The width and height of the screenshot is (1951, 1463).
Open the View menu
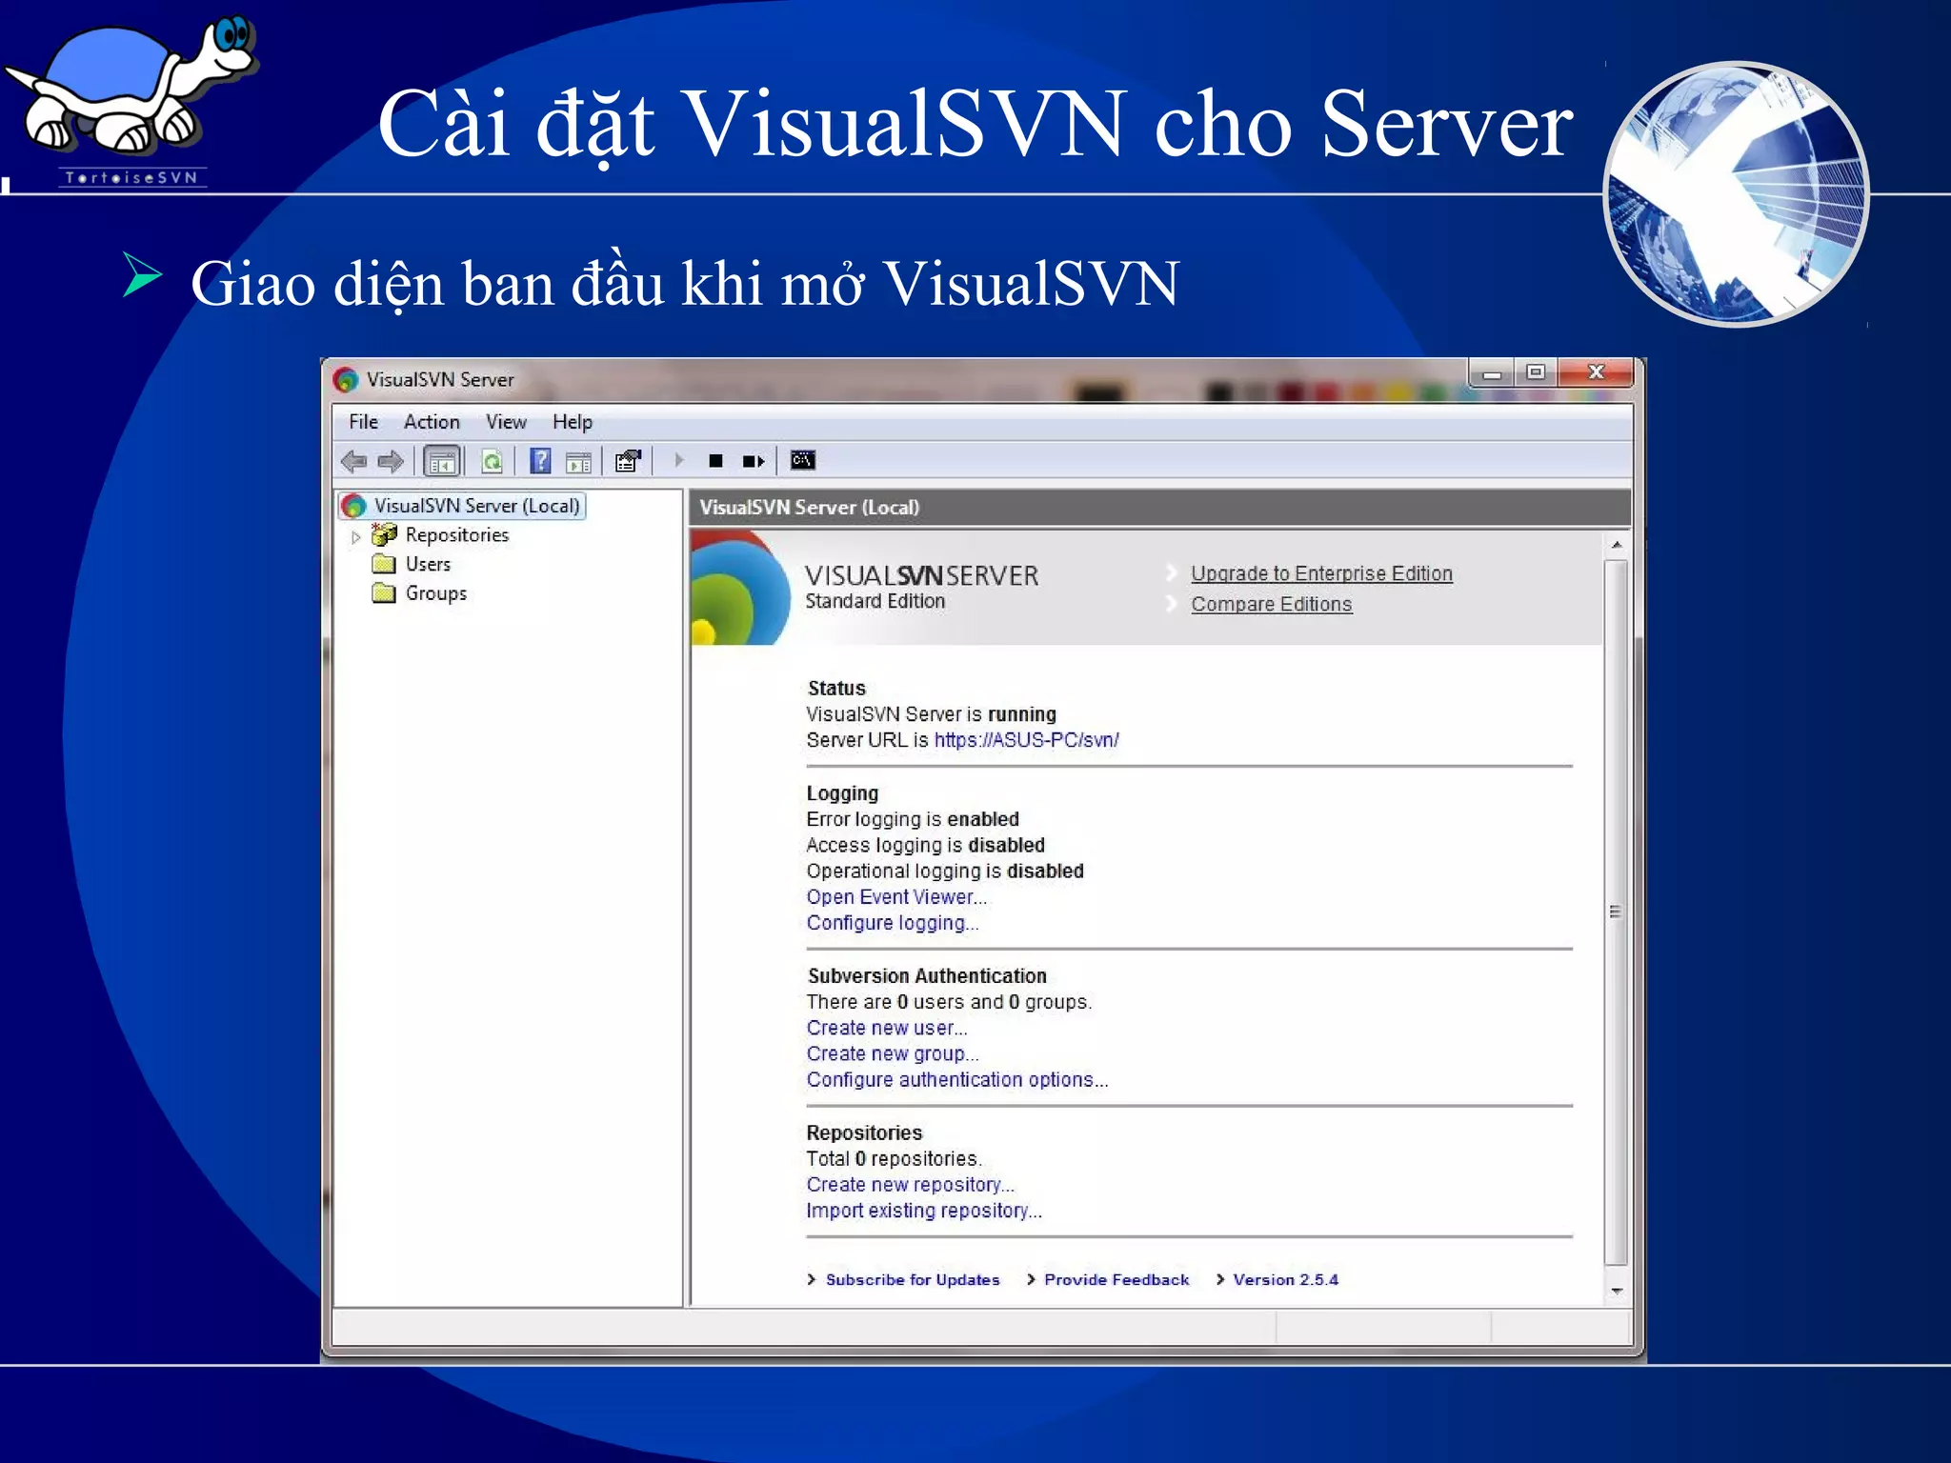point(506,422)
